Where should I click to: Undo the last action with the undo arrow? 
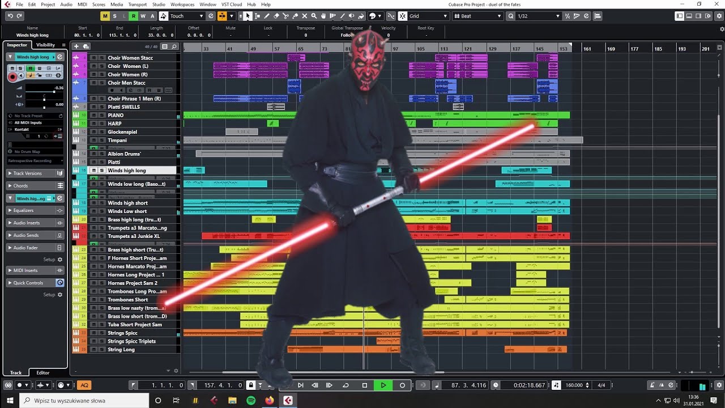tap(10, 16)
